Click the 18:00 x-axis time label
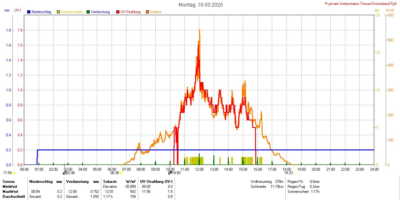 [x=287, y=169]
